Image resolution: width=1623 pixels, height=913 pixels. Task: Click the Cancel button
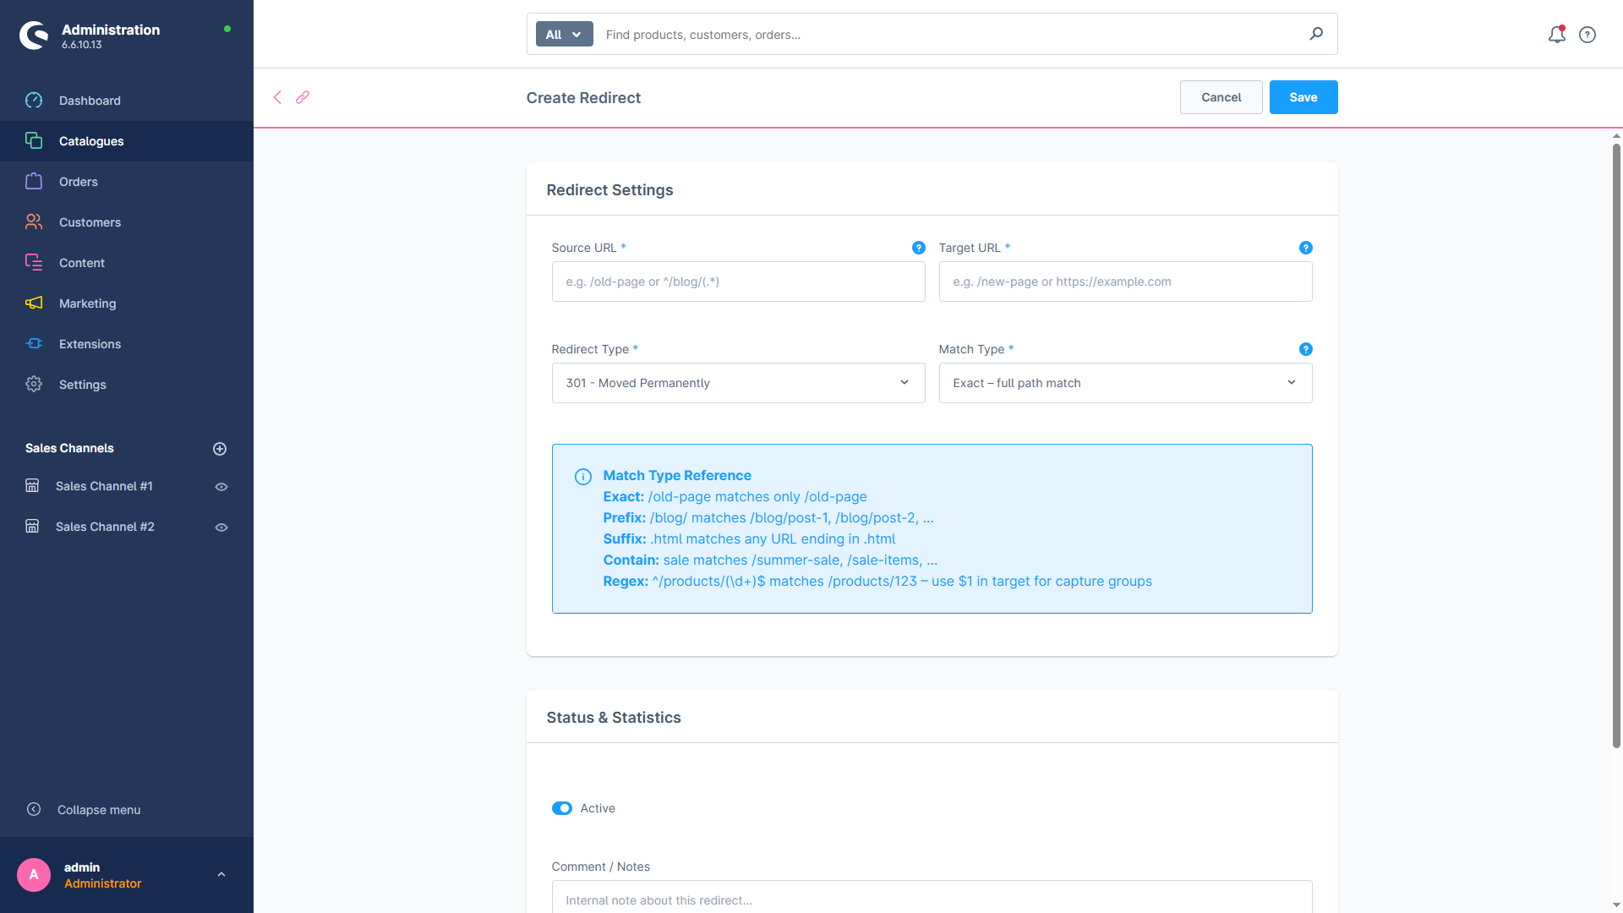point(1221,97)
